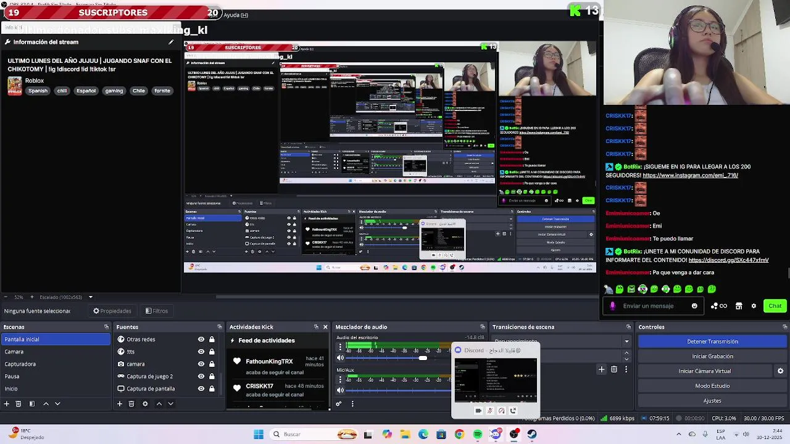This screenshot has width=790, height=444.
Task: Open the Ayuda (H) menu
Action: pyautogui.click(x=236, y=15)
